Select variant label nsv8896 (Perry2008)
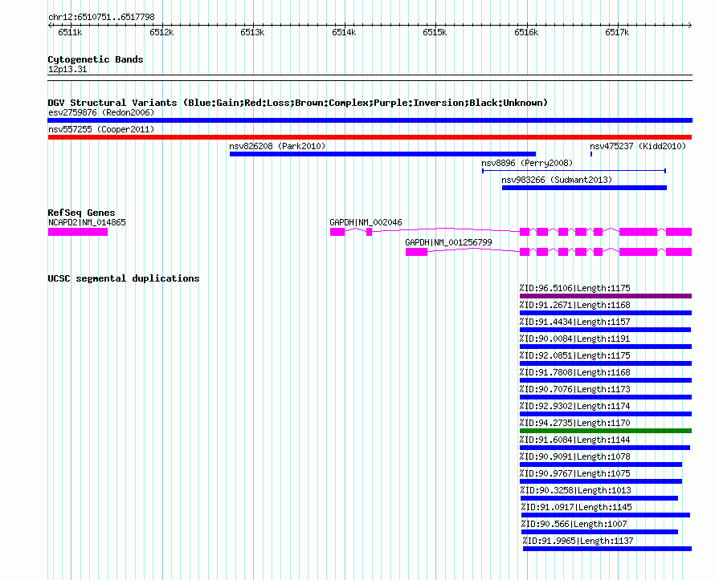715x580 pixels. (527, 163)
